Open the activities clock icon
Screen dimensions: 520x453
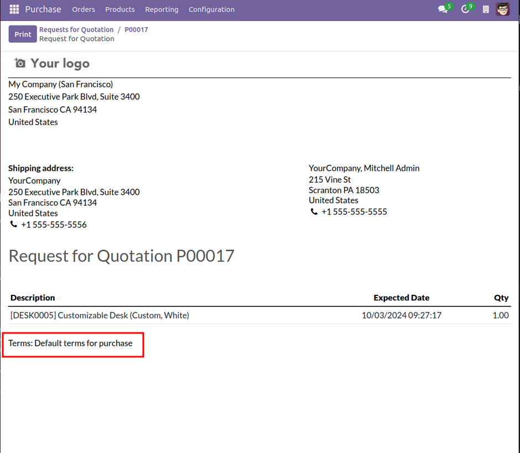coord(465,9)
